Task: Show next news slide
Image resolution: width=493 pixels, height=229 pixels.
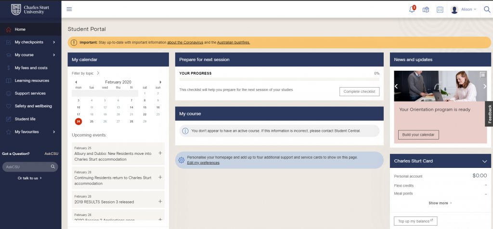Action: click(484, 87)
